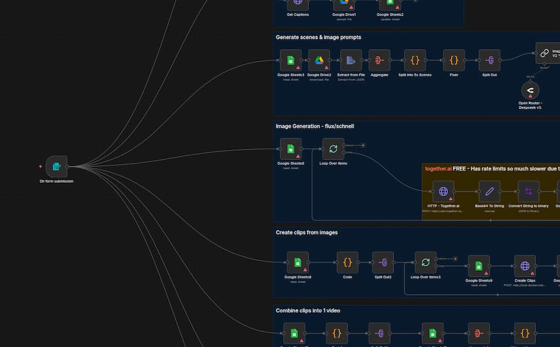The width and height of the screenshot is (560, 347).
Task: Select the Split Out2 node
Action: [383, 263]
